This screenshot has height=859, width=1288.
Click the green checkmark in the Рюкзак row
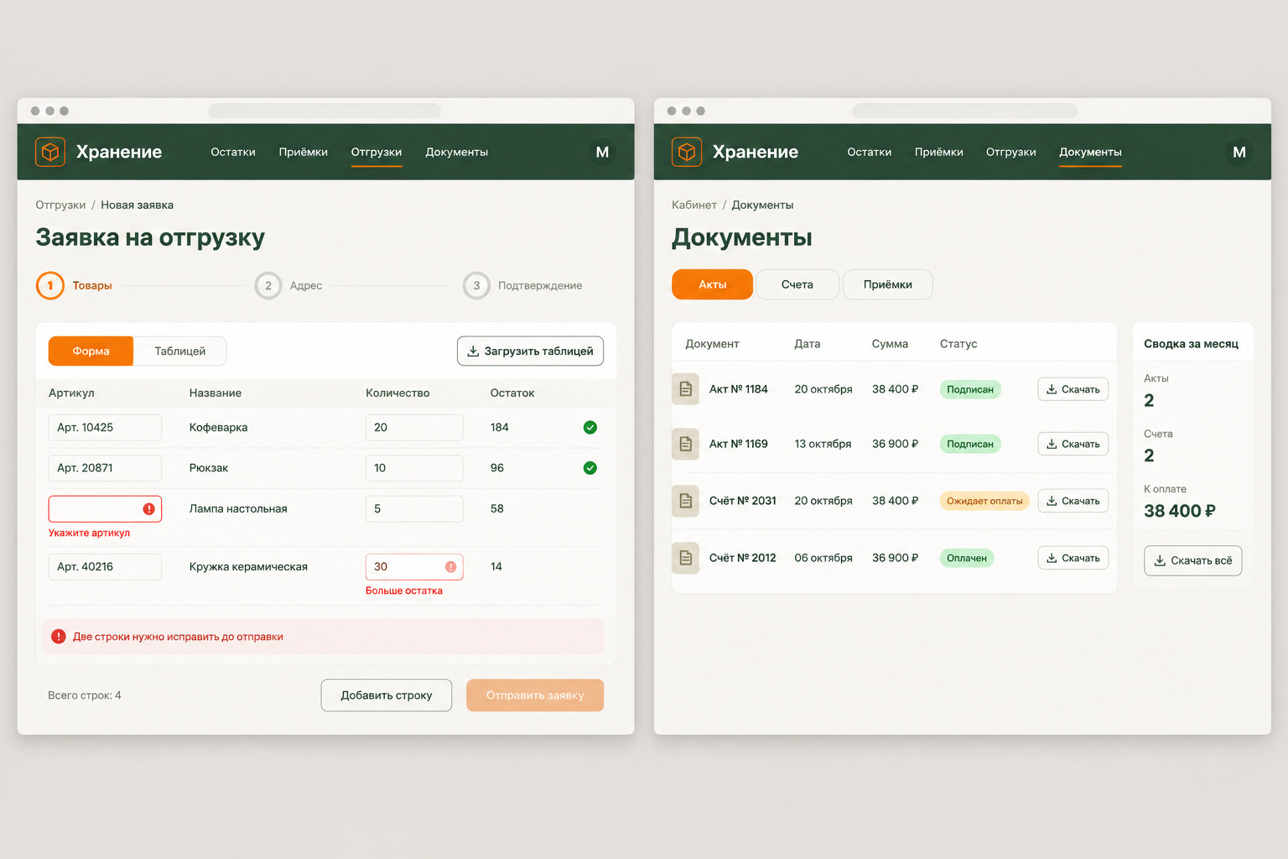point(590,468)
